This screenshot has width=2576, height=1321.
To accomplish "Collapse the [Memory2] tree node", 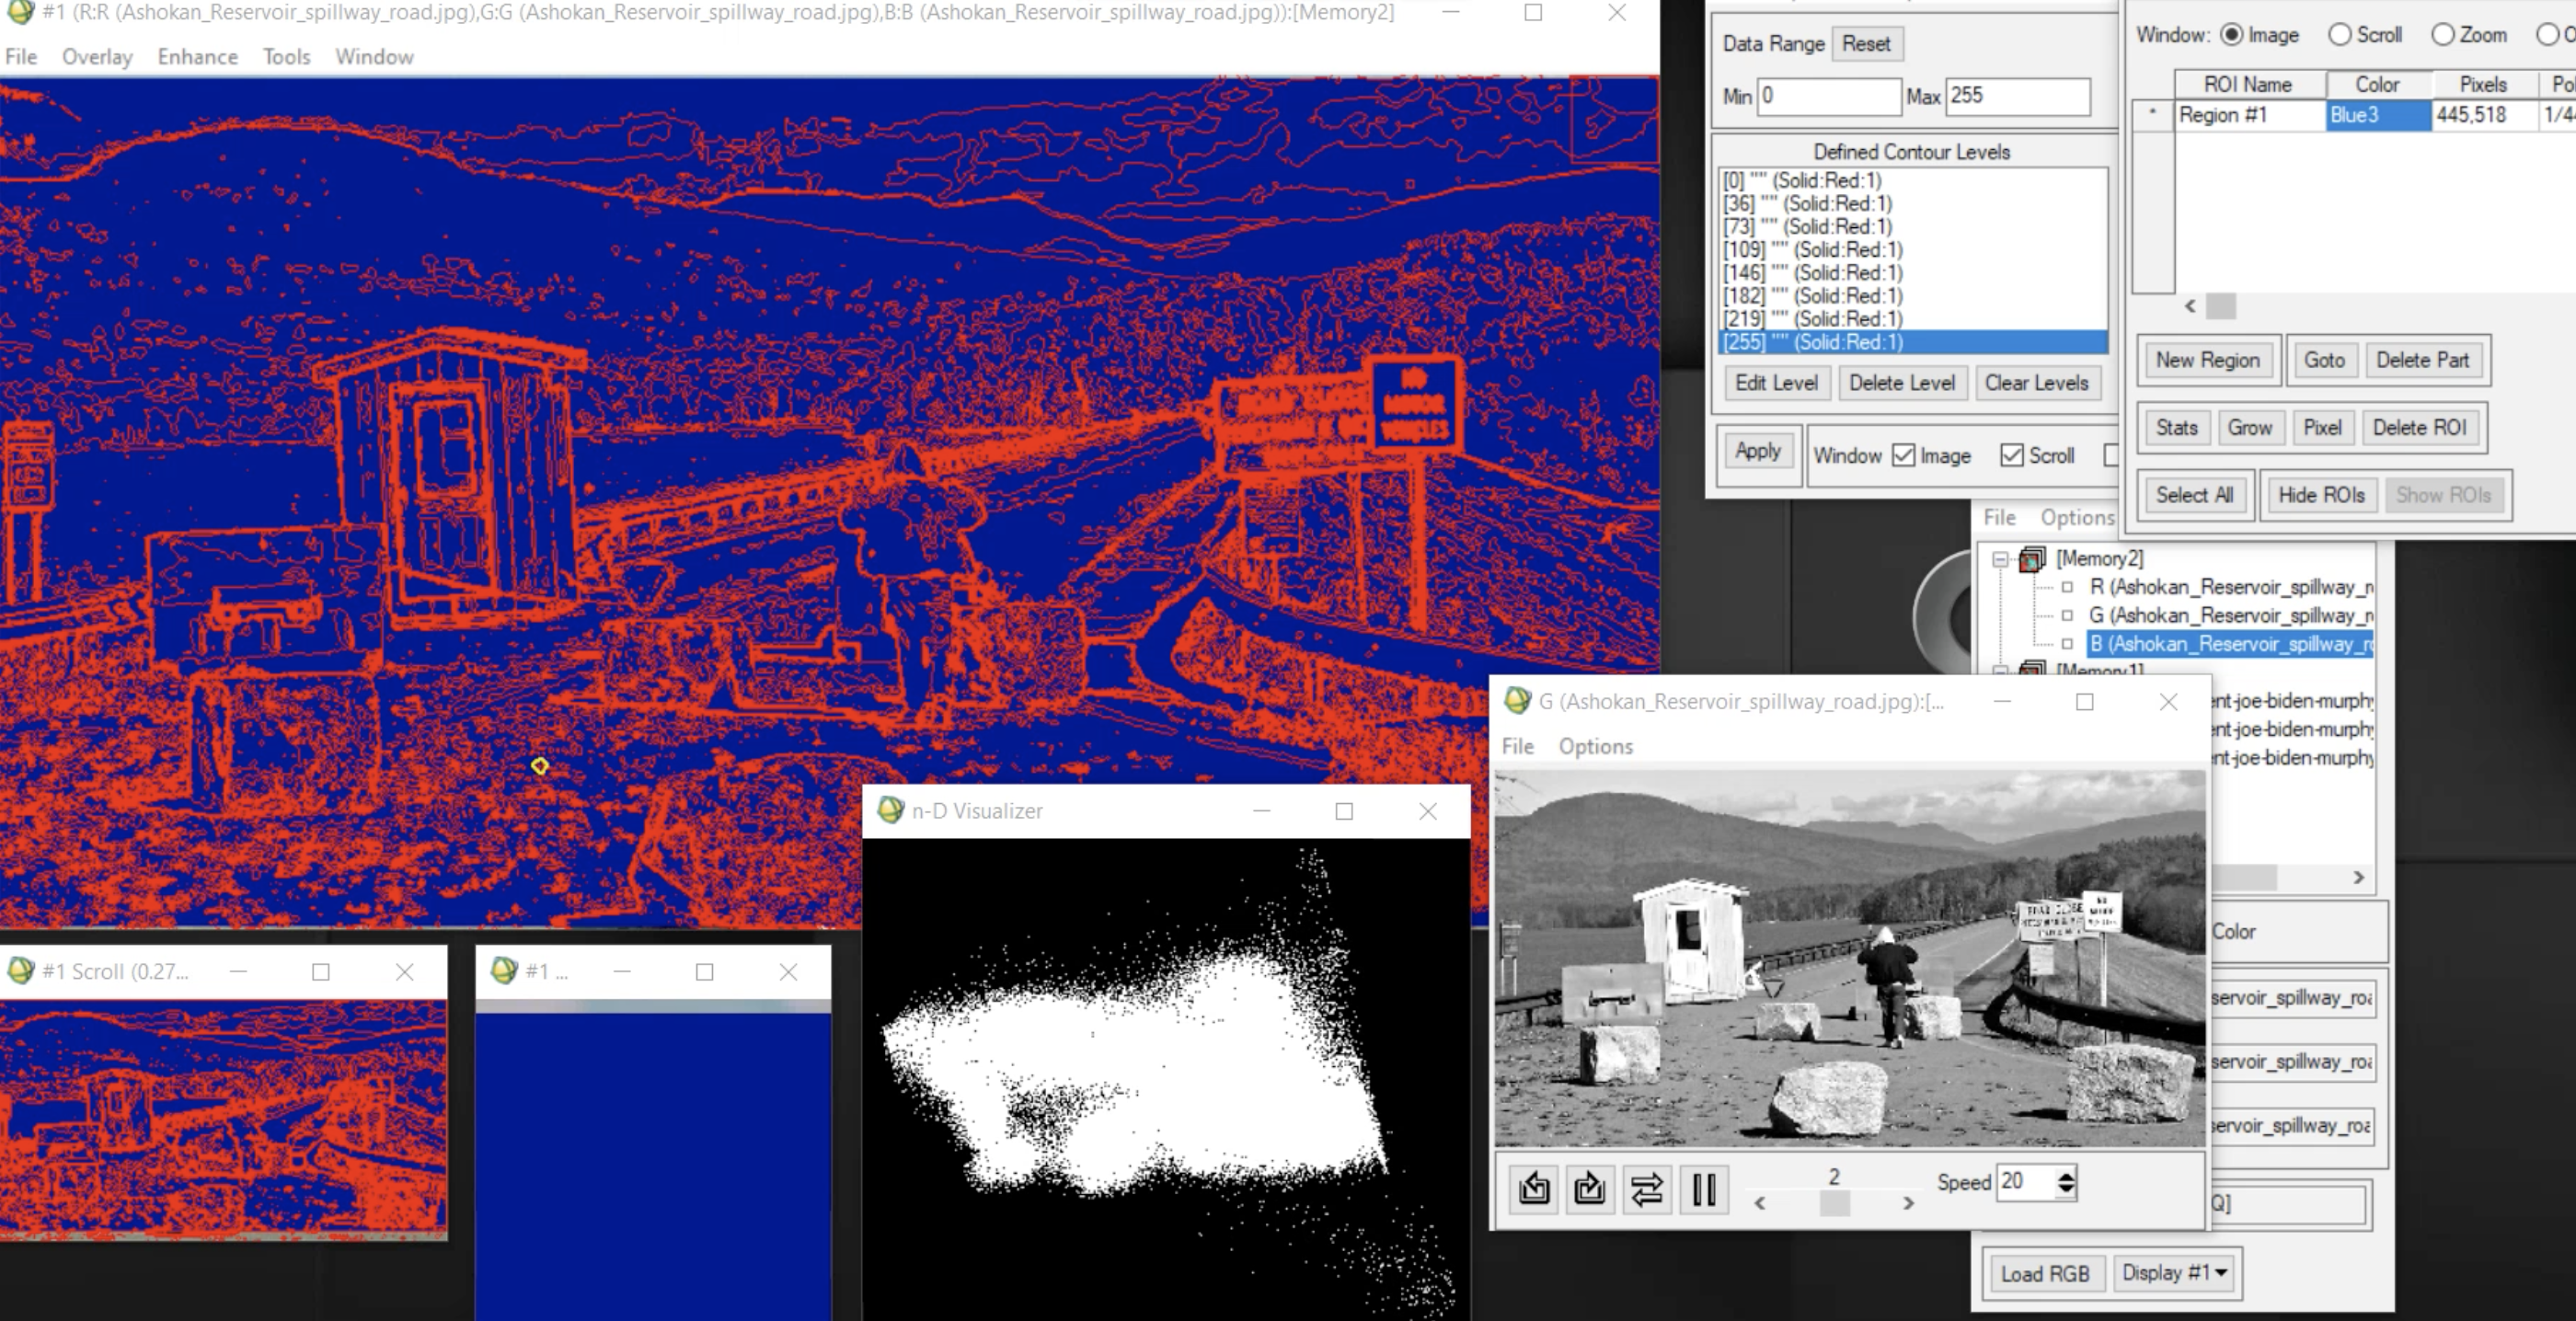I will [x=2000, y=559].
